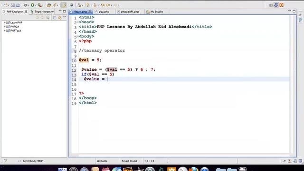Open the Back history dropdown arrow
Screen dimensions: 304x171
[x=111, y=5]
